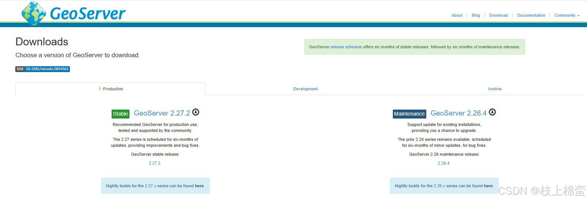Switch to the Development tab
This screenshot has height=201, width=587.
coord(305,89)
